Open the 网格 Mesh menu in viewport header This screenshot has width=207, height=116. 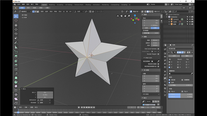point(55,12)
